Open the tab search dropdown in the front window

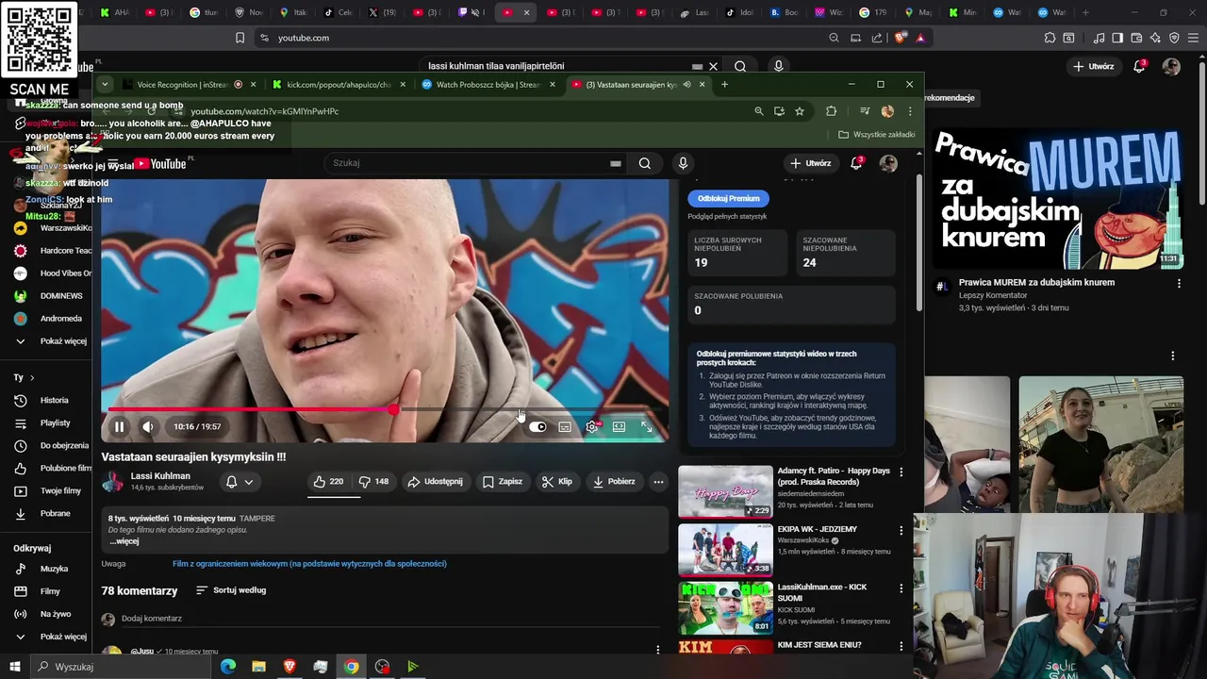tap(105, 85)
